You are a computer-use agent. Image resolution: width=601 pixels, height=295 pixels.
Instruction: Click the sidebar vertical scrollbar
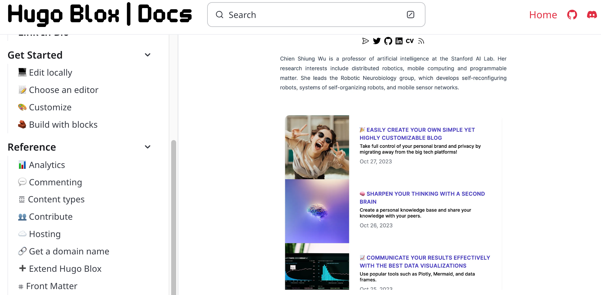pos(174,217)
